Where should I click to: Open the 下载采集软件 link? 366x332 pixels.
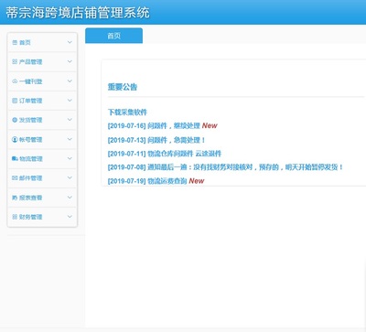coord(127,112)
